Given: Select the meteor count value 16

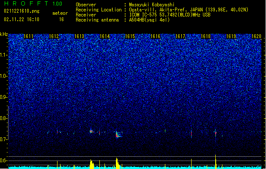Looking at the screenshot, I should pos(61,19).
